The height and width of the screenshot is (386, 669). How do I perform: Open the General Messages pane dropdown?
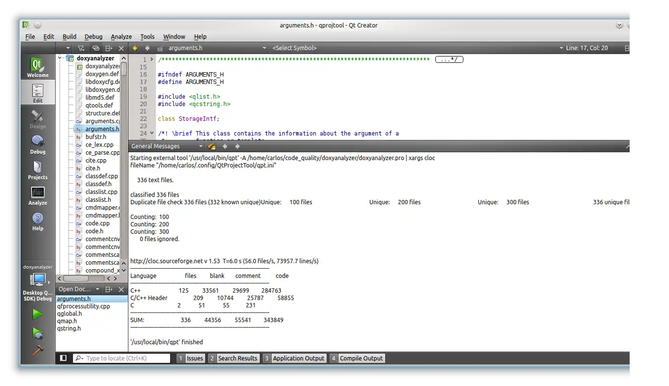coord(201,146)
